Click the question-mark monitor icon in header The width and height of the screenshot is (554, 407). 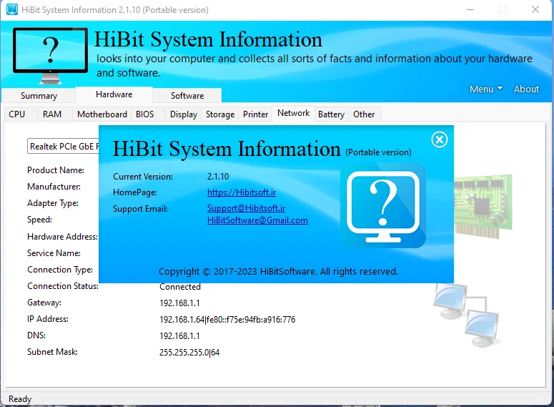pos(50,56)
